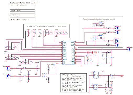Select the upper inductor in output section
Viewport: 133px width, 95px height.
[101, 23]
